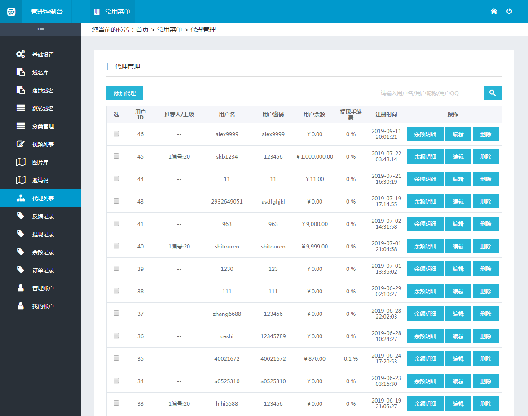Viewport: 528px width, 416px height.
Task: Click the magnifier search icon
Action: (x=493, y=93)
